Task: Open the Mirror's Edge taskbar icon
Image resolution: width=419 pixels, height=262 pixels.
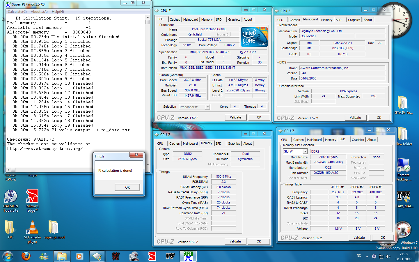Action: click(152, 256)
